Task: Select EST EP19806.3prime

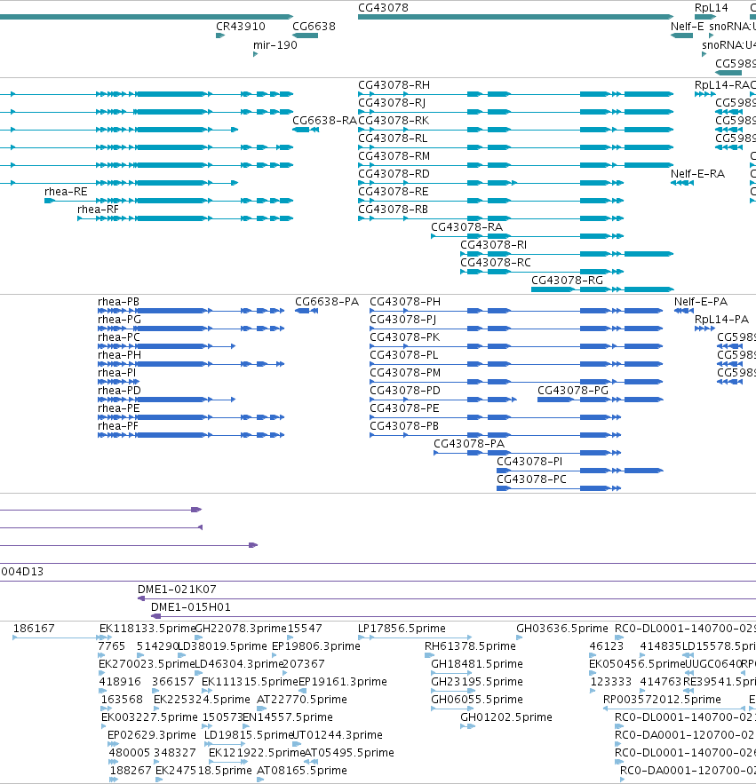Action: click(275, 655)
